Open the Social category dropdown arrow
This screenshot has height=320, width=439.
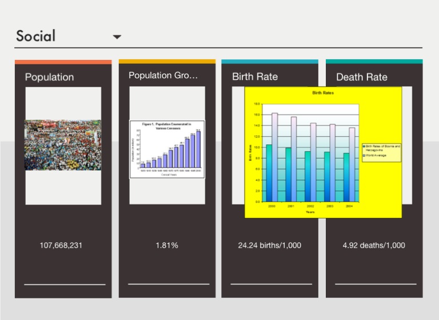pyautogui.click(x=117, y=37)
